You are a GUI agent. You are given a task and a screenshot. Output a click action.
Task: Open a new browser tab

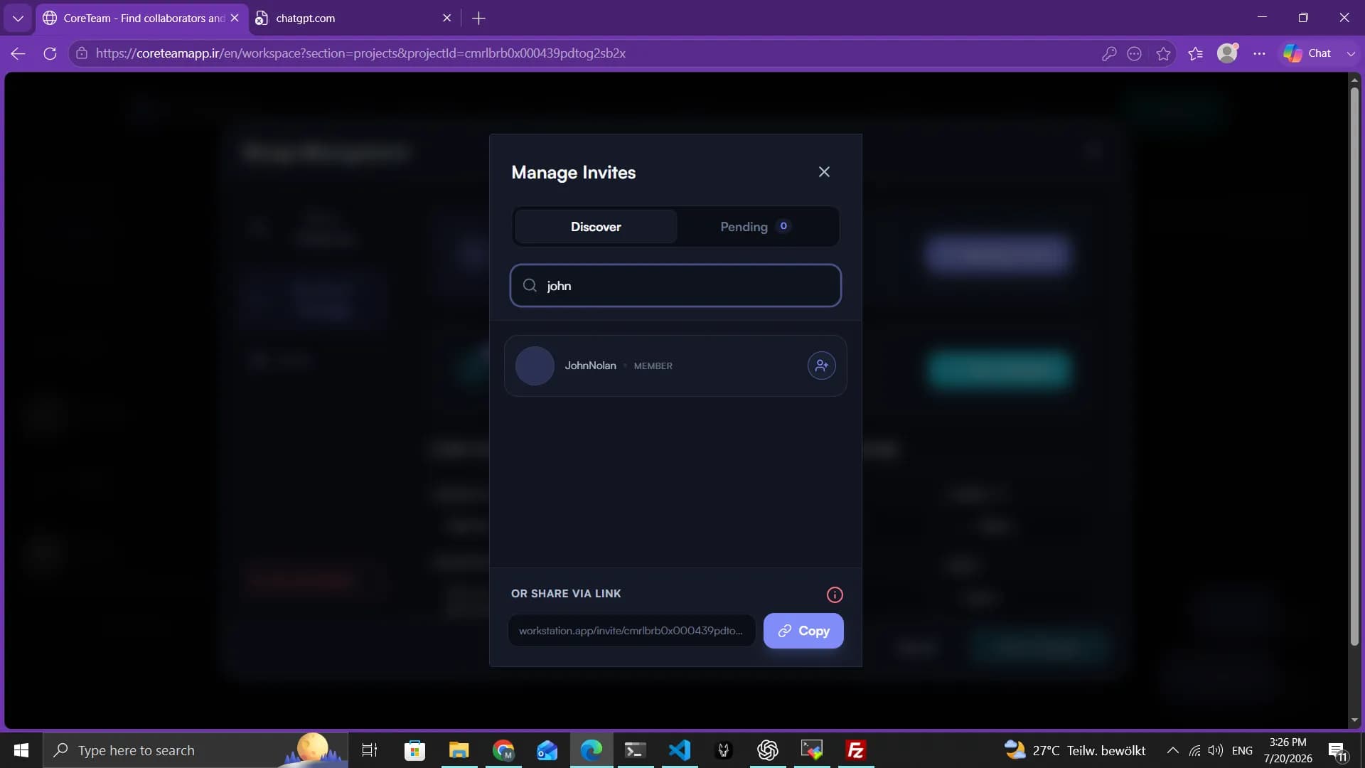click(478, 18)
